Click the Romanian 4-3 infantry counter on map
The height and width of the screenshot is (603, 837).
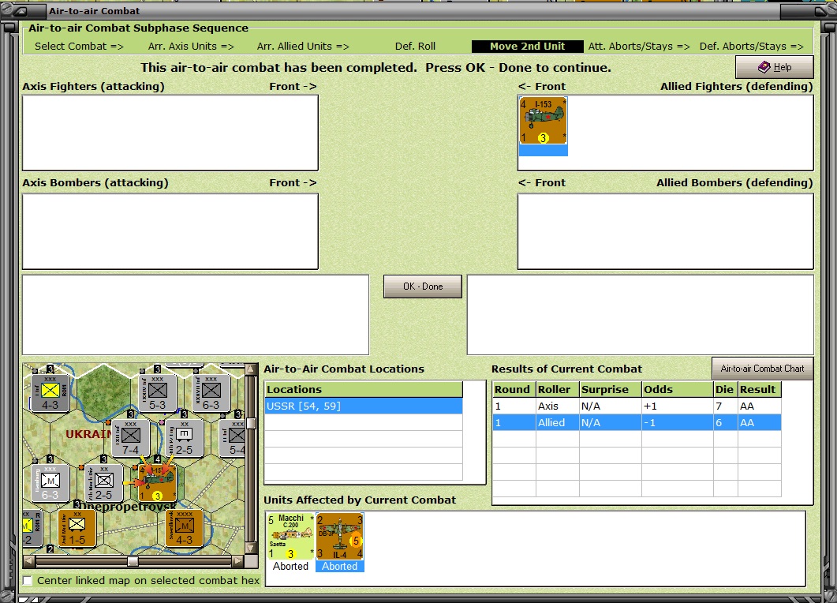point(50,392)
